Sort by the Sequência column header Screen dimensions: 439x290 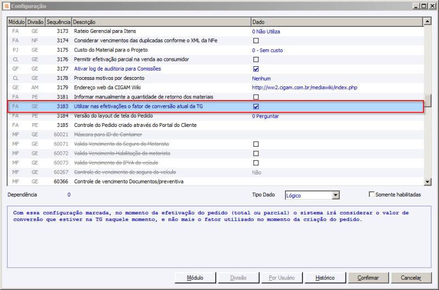(58, 22)
